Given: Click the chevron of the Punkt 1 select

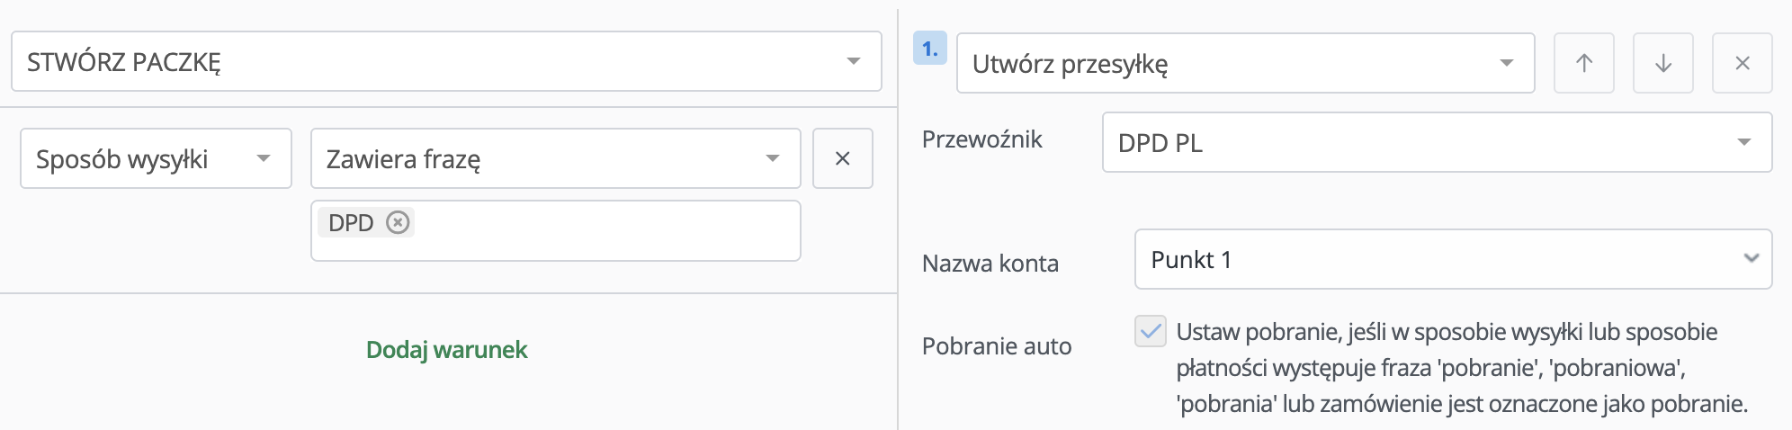Looking at the screenshot, I should click(1751, 258).
